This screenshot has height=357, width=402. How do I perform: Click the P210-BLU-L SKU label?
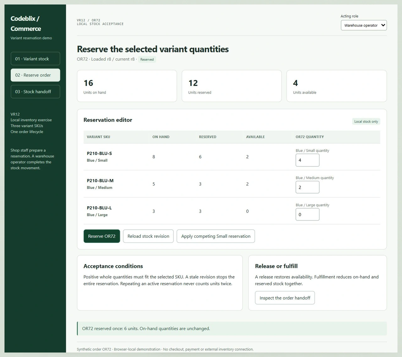pos(99,208)
